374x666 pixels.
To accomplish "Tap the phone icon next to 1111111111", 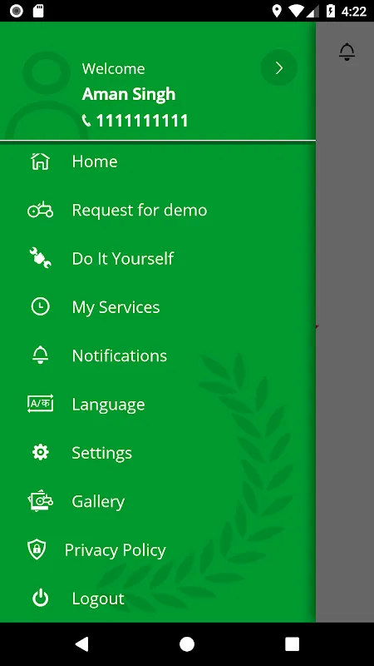I will [x=86, y=121].
